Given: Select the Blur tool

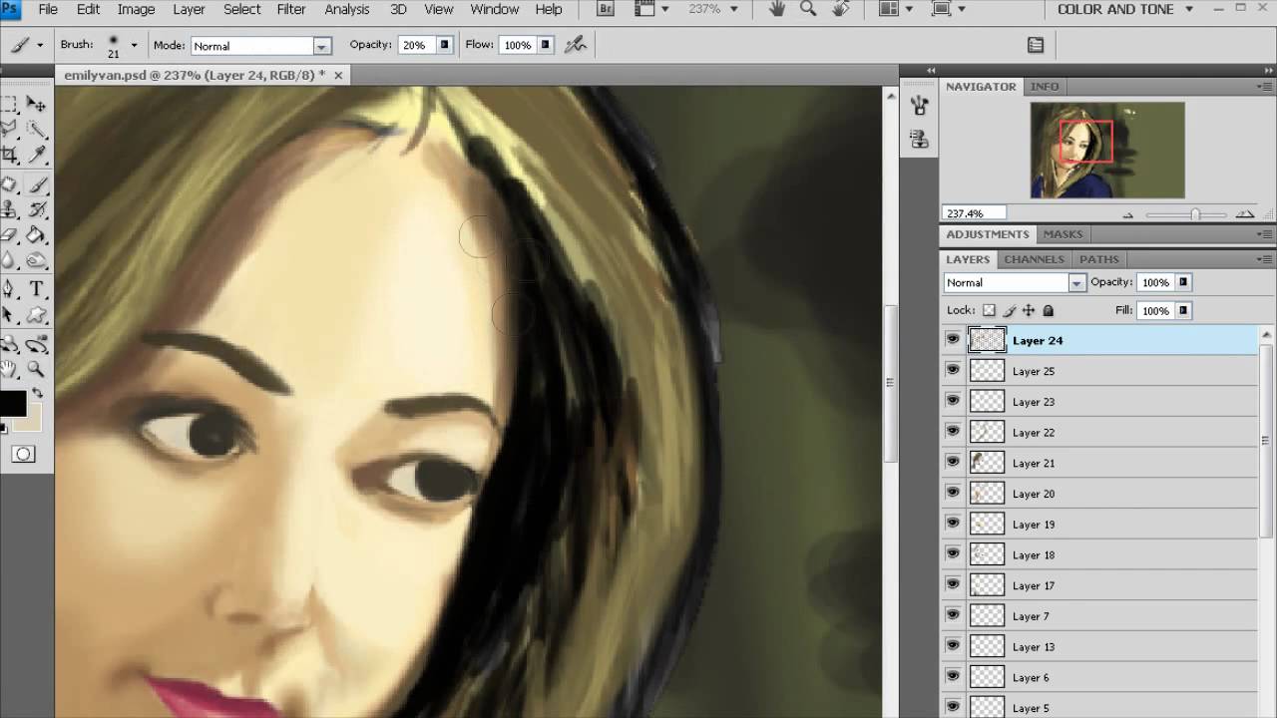Looking at the screenshot, I should point(9,260).
